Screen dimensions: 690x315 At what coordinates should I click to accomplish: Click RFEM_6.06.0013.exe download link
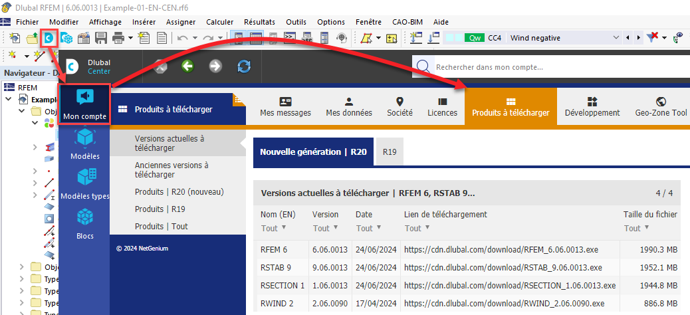[501, 249]
